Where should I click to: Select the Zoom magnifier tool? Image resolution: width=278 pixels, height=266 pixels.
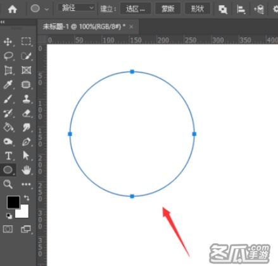8,184
